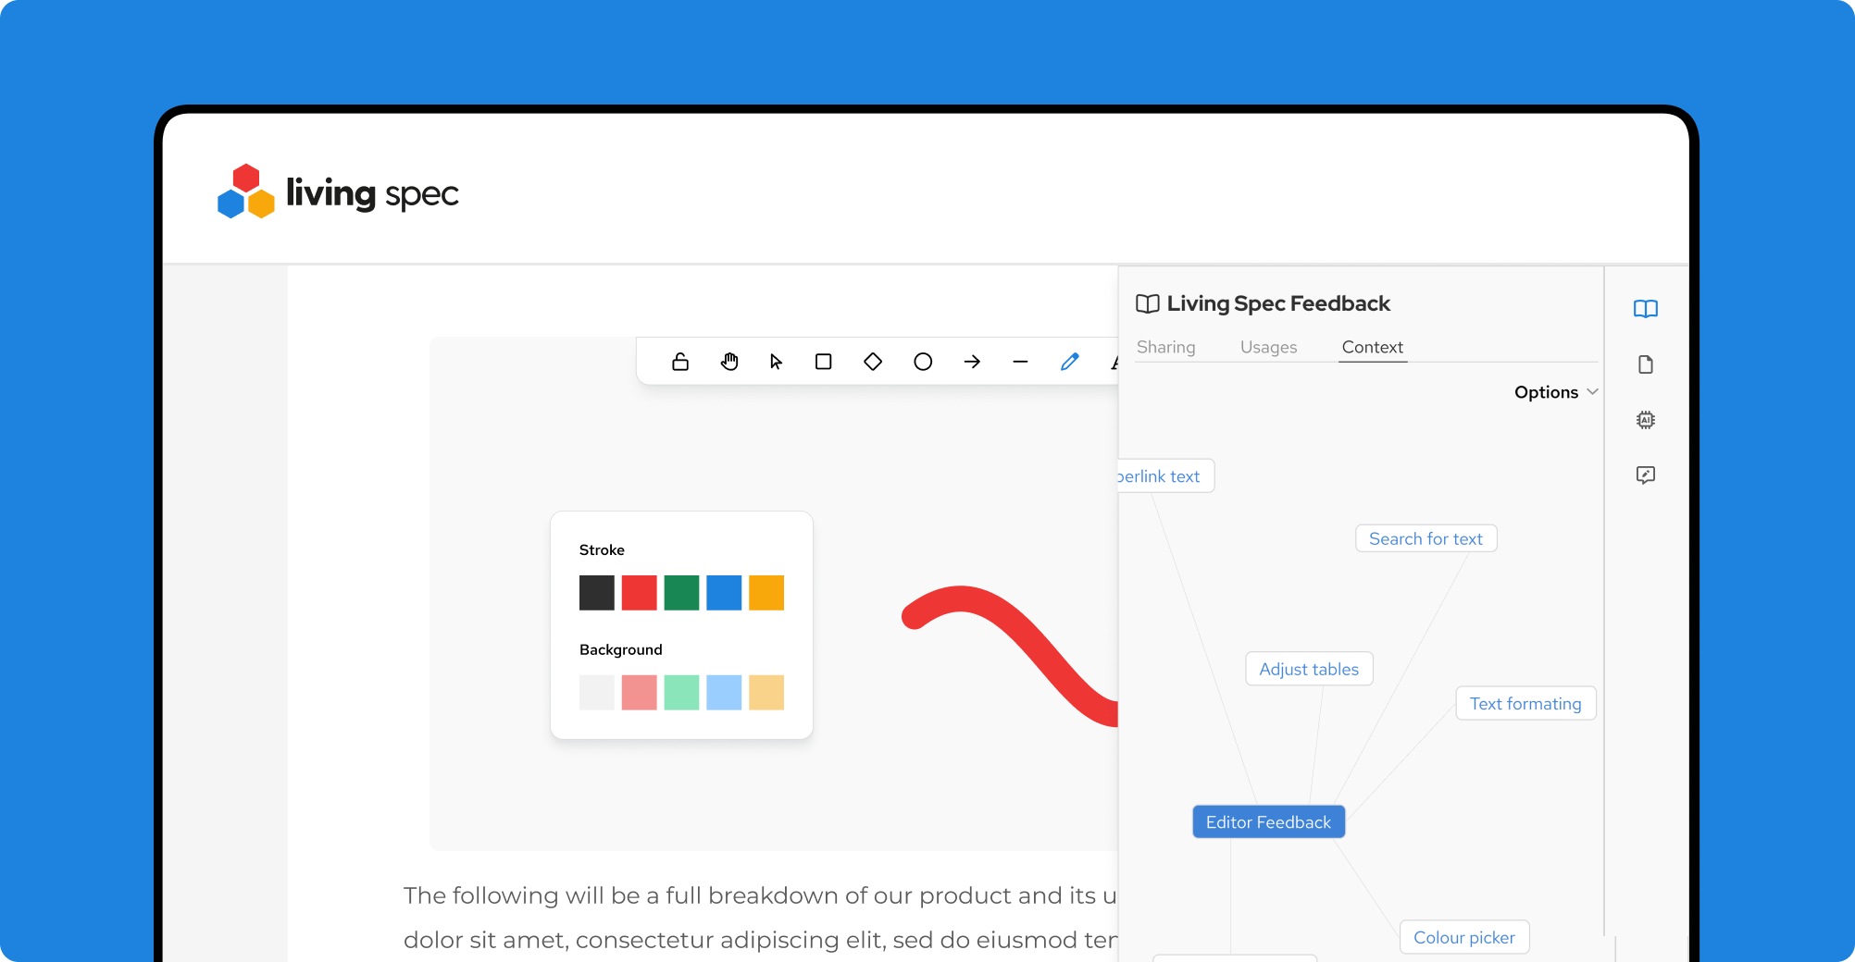Open the book icon in right sidebar
1855x962 pixels.
pos(1645,309)
